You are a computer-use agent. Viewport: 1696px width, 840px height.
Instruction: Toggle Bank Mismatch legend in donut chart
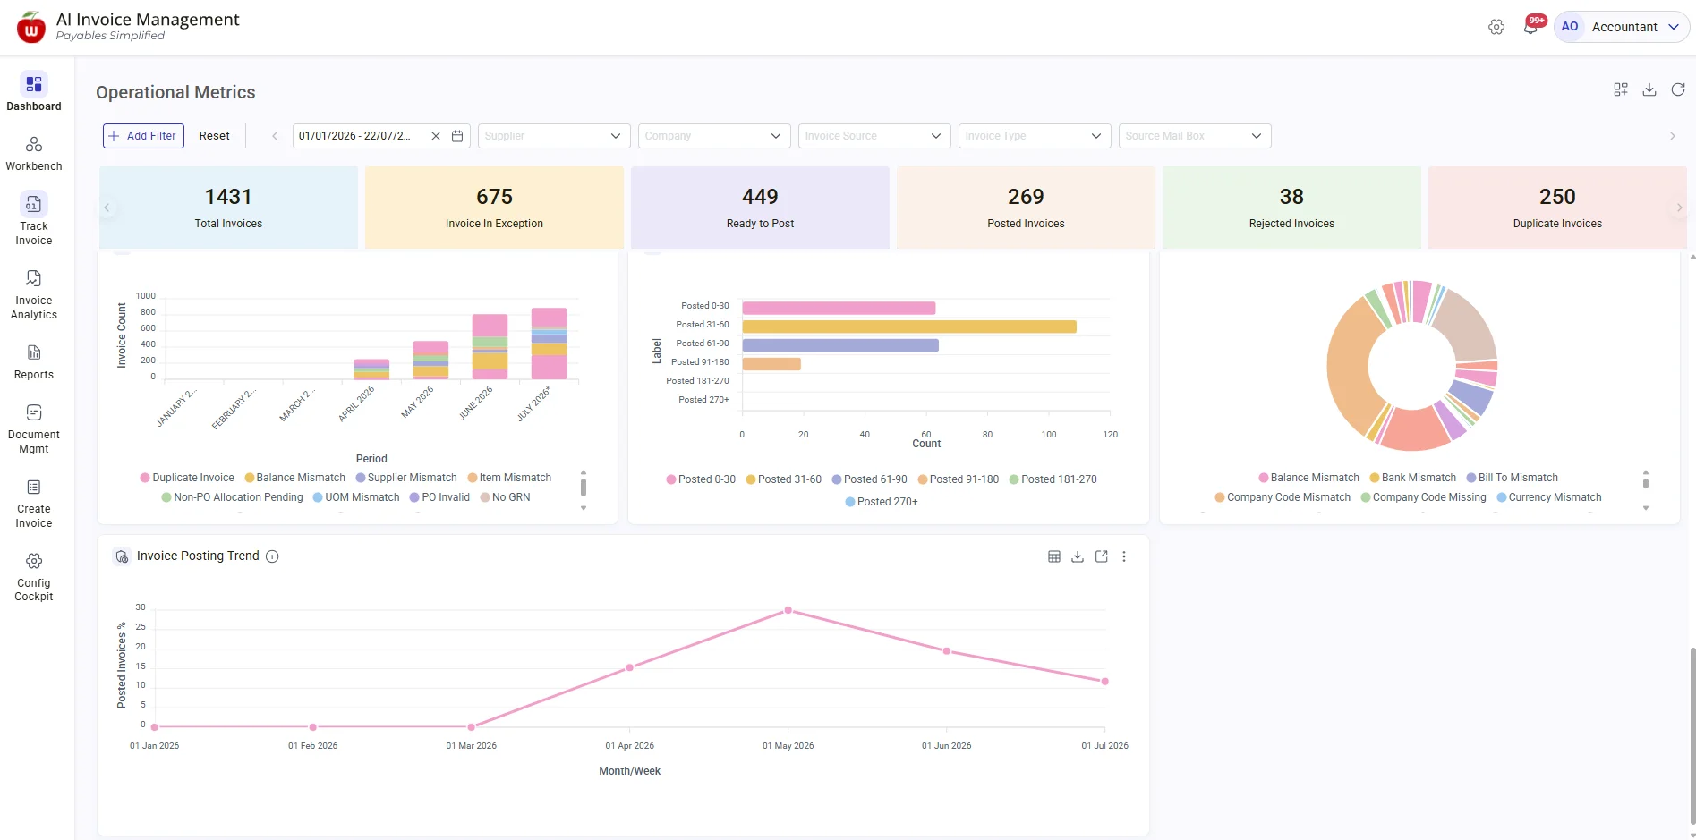tap(1412, 478)
